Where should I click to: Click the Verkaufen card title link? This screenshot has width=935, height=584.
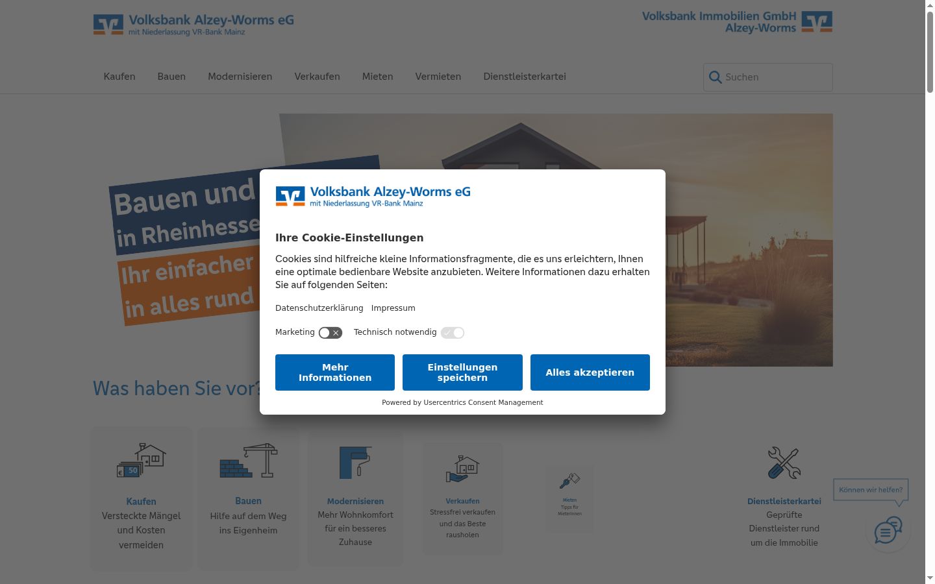click(x=462, y=501)
